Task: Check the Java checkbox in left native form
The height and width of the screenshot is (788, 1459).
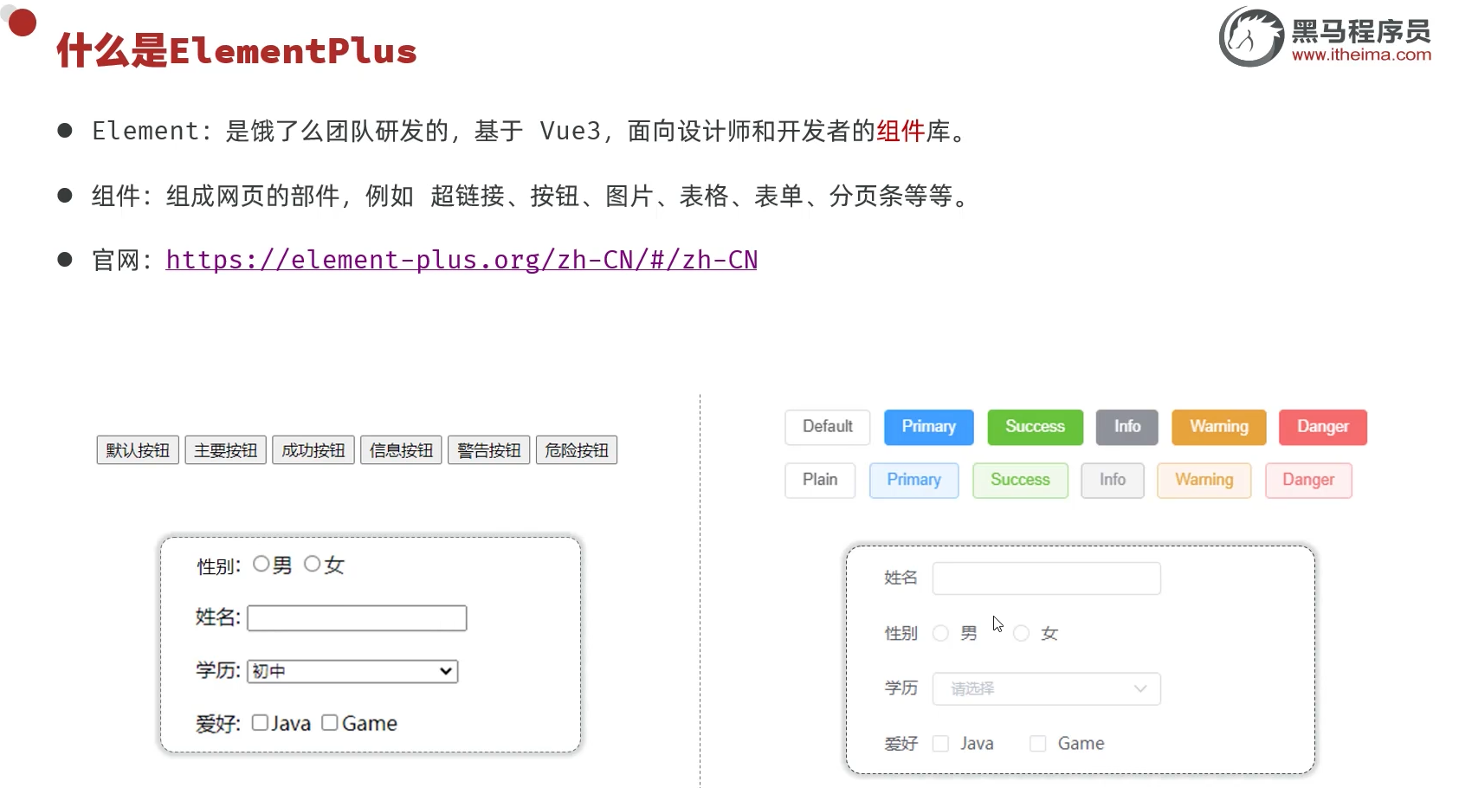Action: tap(260, 722)
